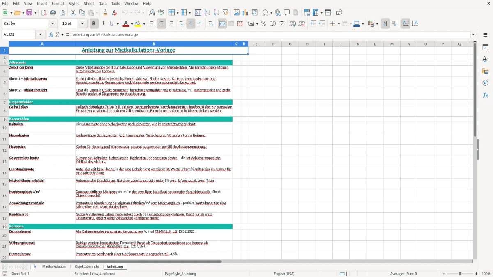Open the Styles menu
The height and width of the screenshot is (277, 493).
(x=74, y=3)
